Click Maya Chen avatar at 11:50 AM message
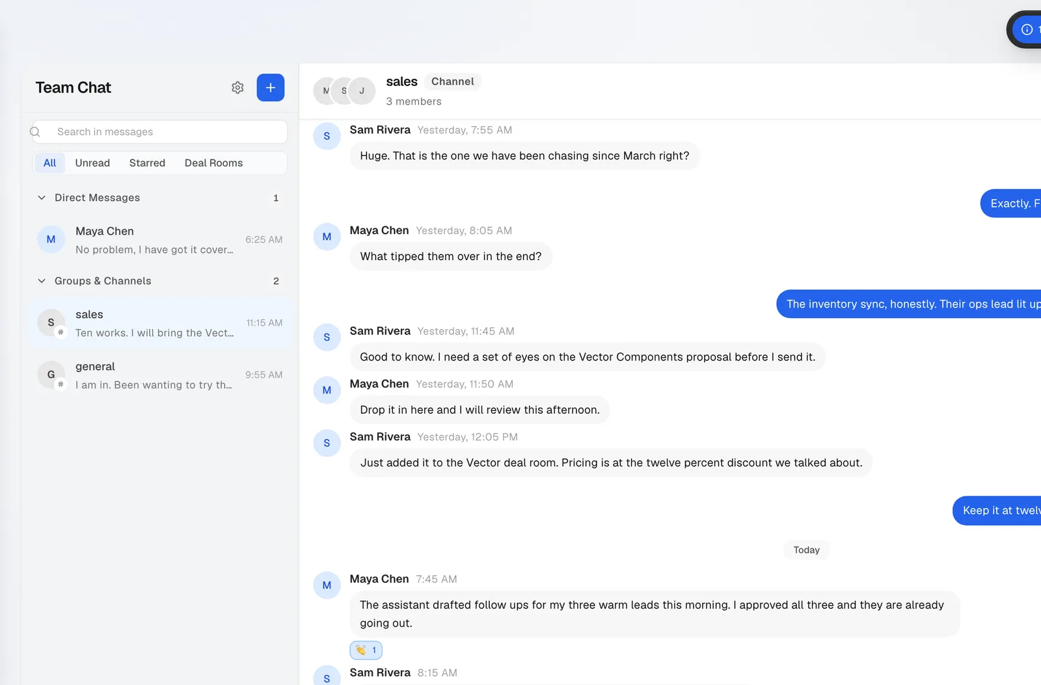The height and width of the screenshot is (685, 1041). tap(327, 390)
